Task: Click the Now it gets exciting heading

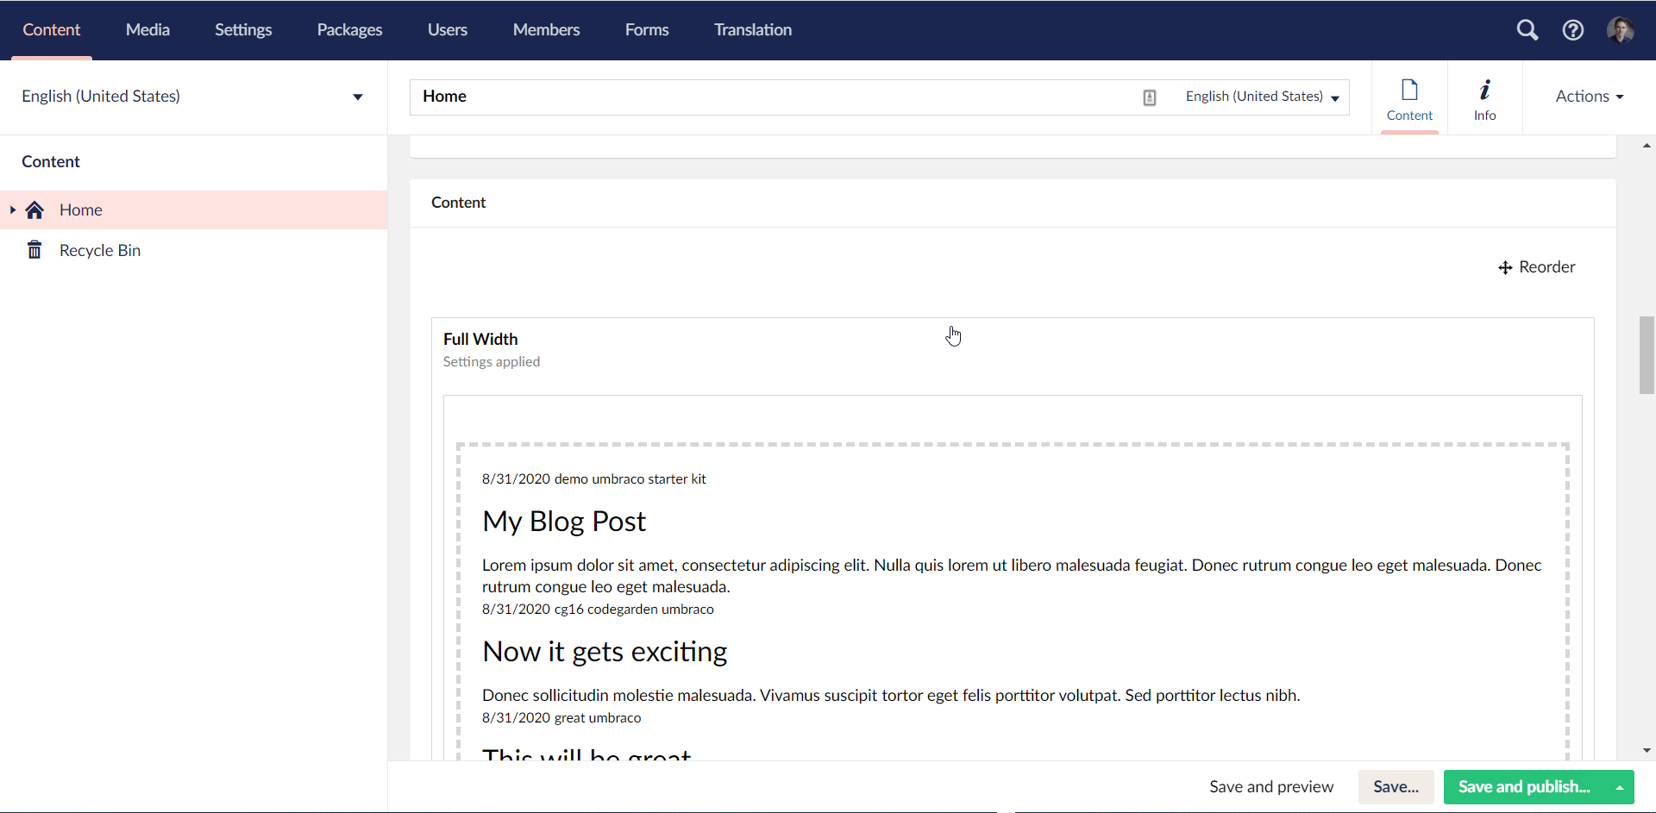Action: tap(605, 652)
